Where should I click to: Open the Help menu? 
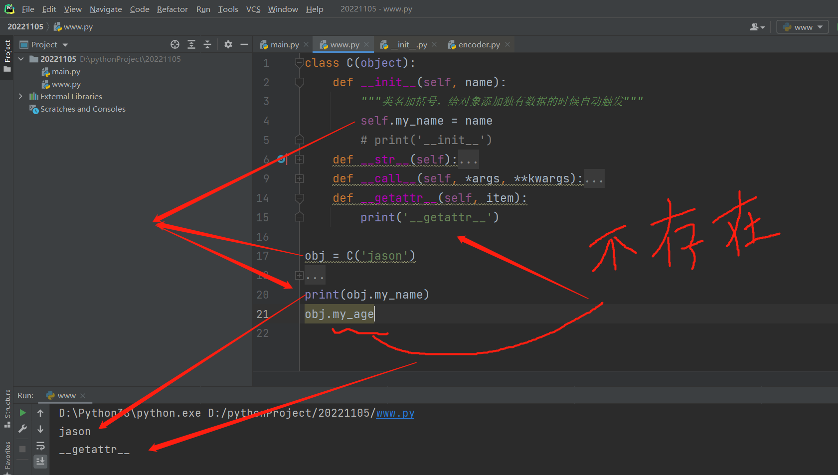click(315, 9)
